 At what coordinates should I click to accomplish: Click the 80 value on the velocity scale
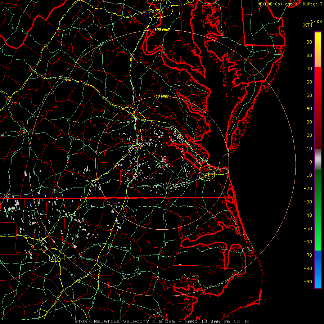(x=309, y=55)
